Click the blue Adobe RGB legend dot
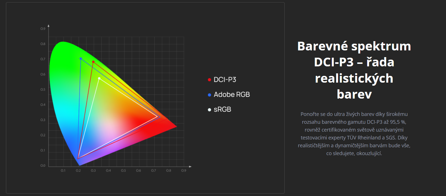Screen dimensions: 446x196 (209, 95)
